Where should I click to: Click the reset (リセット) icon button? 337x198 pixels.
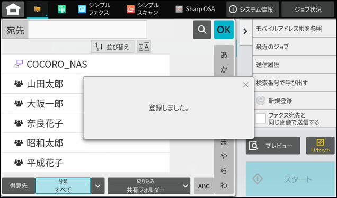[320, 146]
